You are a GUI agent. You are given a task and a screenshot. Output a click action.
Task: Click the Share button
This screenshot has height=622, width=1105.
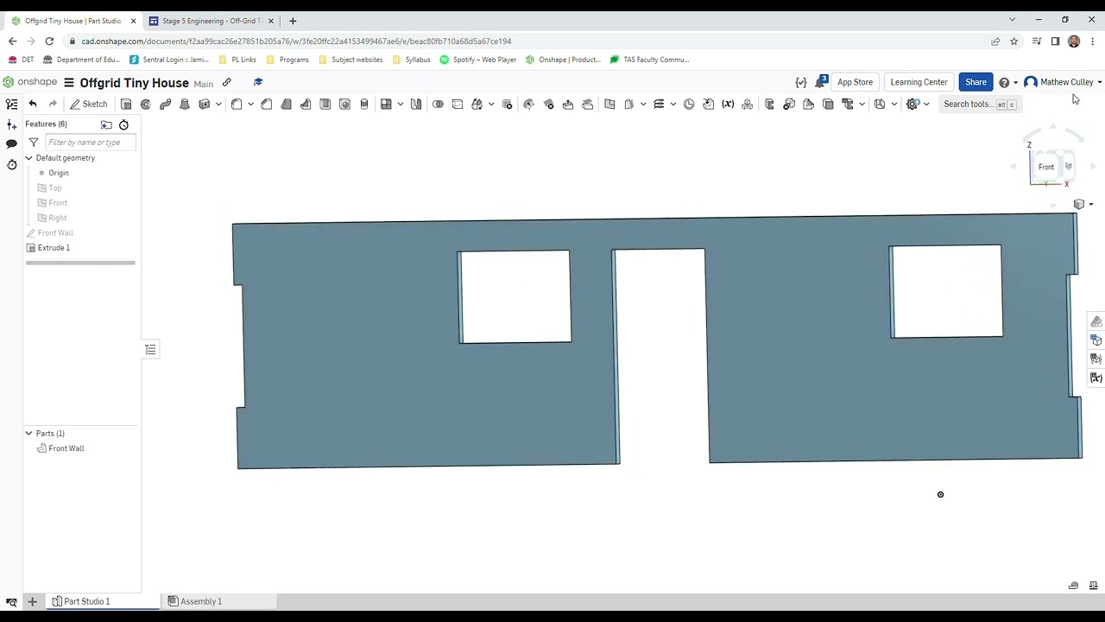[976, 82]
